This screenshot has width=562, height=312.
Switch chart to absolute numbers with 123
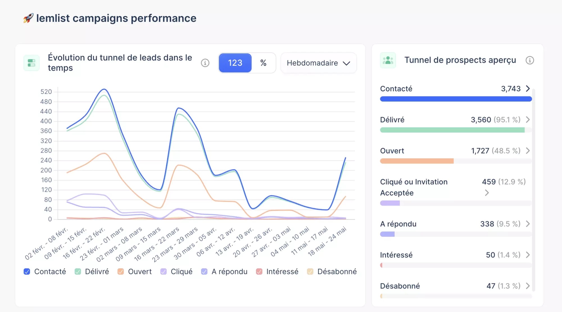[x=235, y=63]
